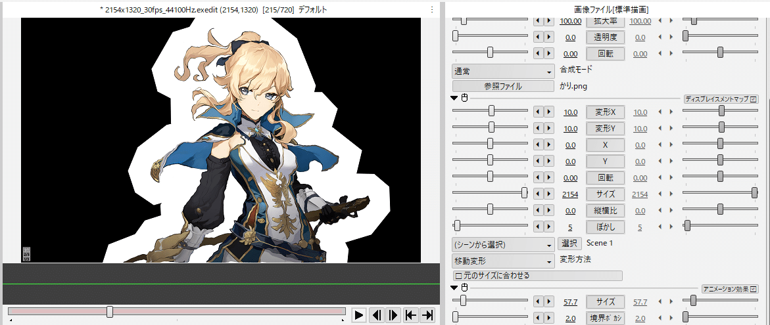The width and height of the screenshot is (770, 325).
Task: Click the 境界ぼかし parameter button
Action: [x=606, y=318]
